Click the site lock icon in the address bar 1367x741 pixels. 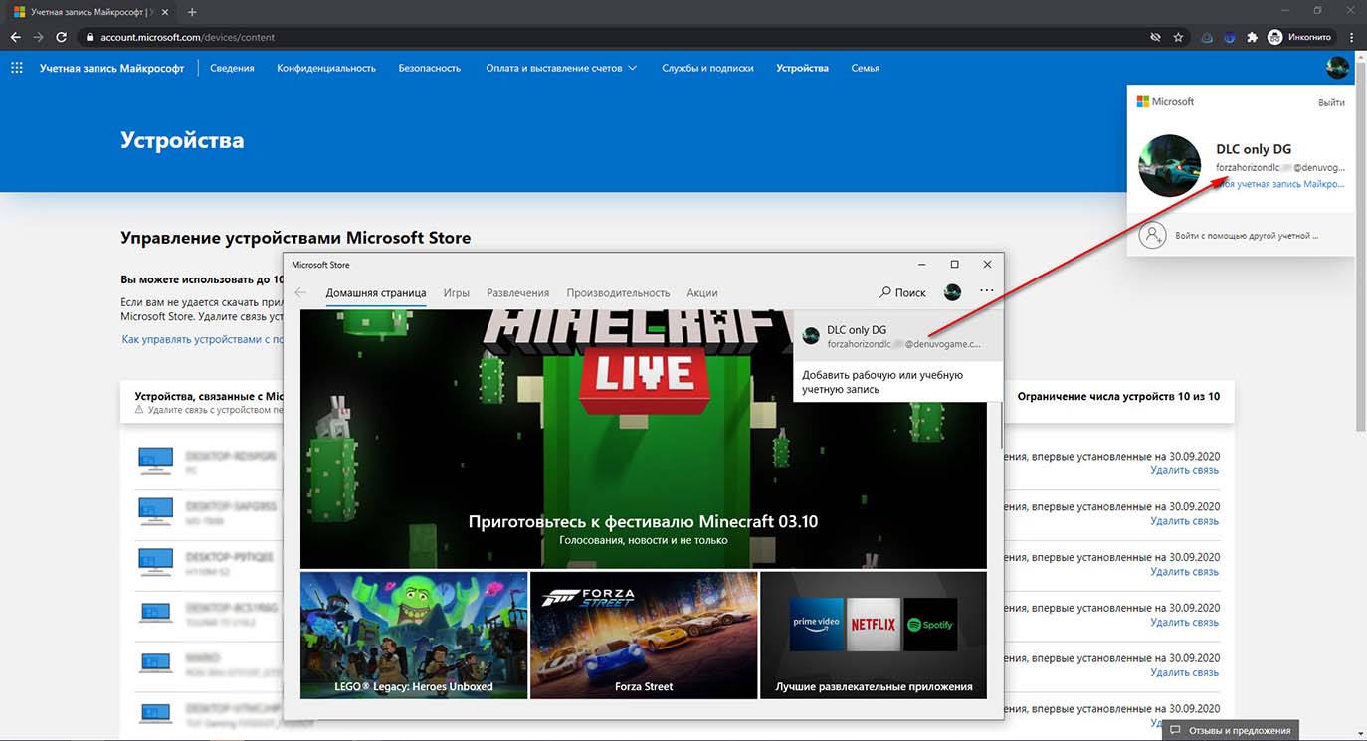(x=89, y=37)
